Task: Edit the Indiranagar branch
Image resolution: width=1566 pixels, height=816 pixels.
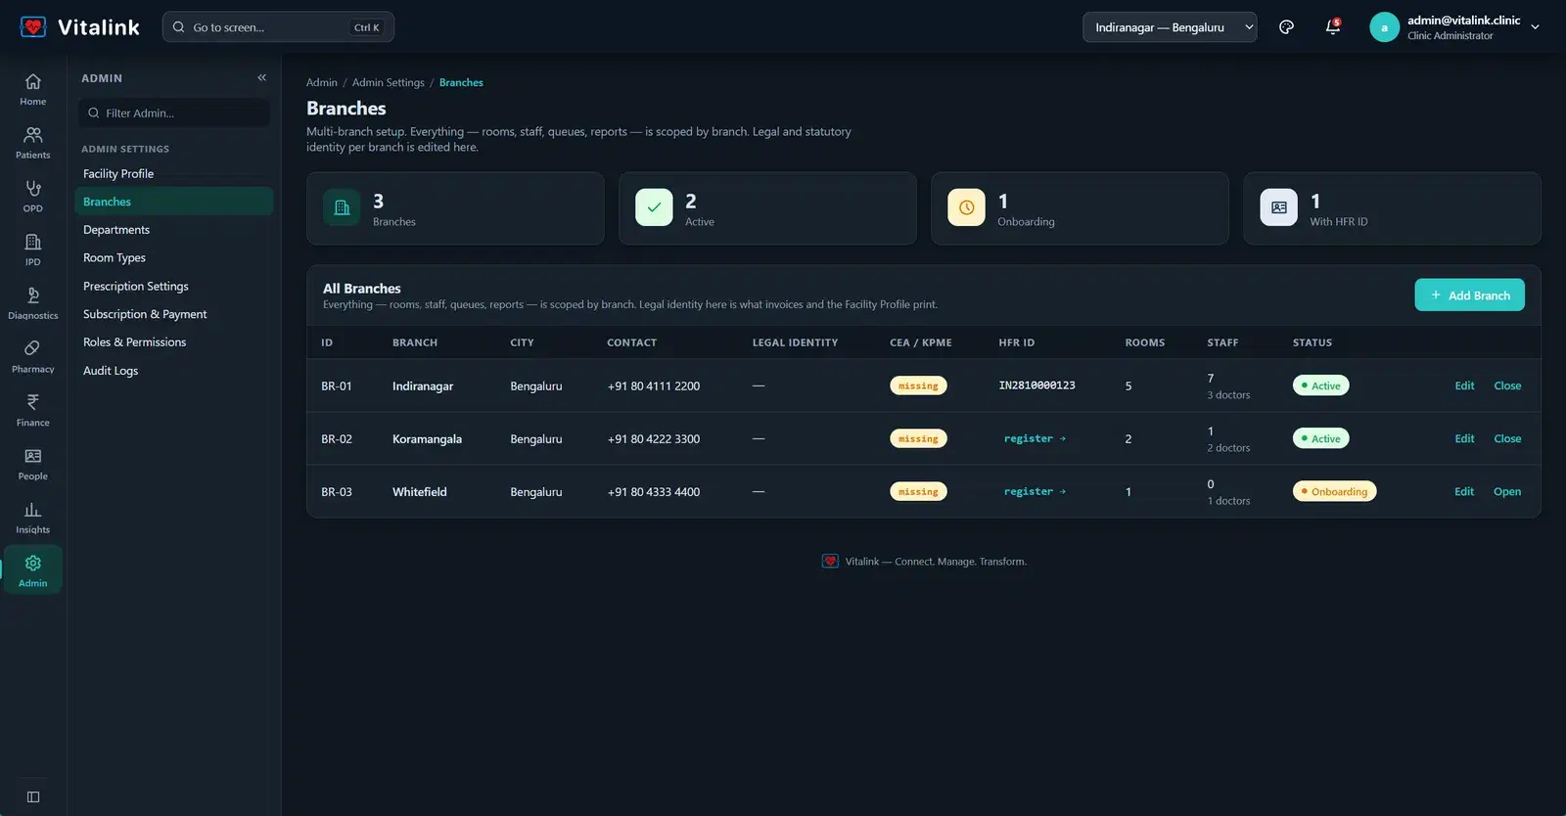Action: point(1464,385)
